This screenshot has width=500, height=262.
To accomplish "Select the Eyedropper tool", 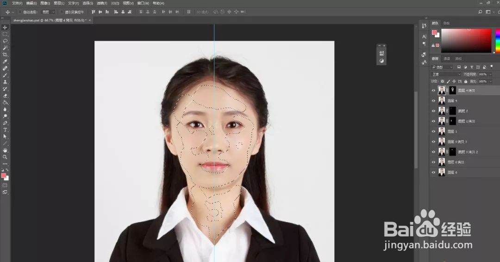I will click(x=5, y=61).
